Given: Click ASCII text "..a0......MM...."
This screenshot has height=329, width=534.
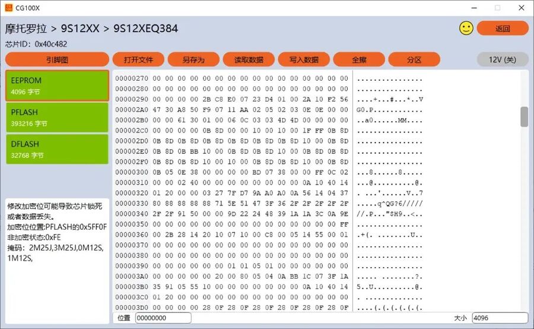Looking at the screenshot, I should pyautogui.click(x=390, y=120).
